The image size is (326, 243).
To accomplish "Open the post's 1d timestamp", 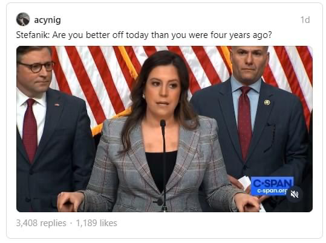I will [305, 20].
